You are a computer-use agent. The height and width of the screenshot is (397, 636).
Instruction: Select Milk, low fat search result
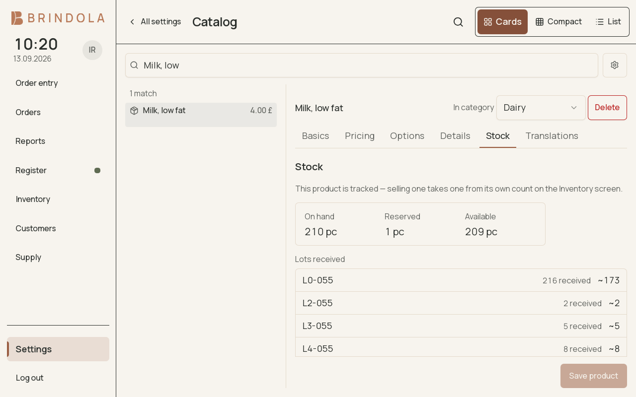tap(201, 115)
